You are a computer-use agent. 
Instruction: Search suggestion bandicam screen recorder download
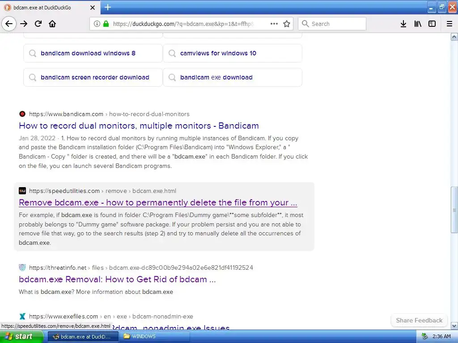point(93,77)
